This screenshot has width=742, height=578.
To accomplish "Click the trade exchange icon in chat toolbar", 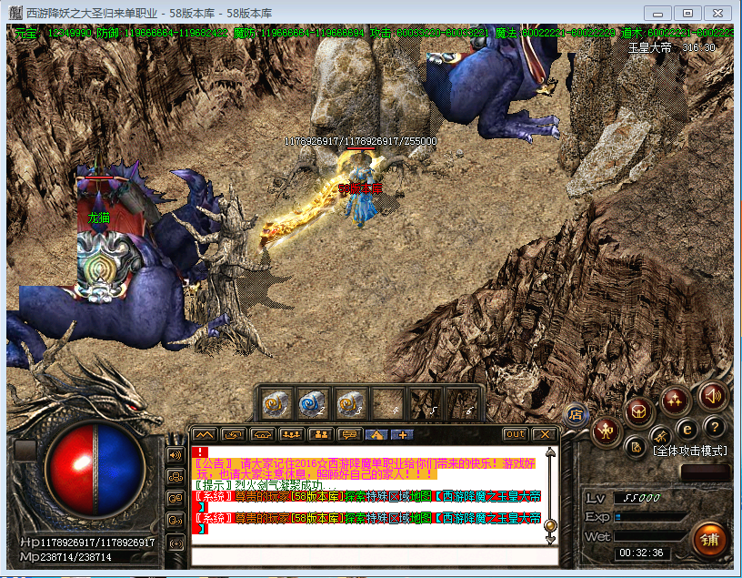I will coord(234,434).
